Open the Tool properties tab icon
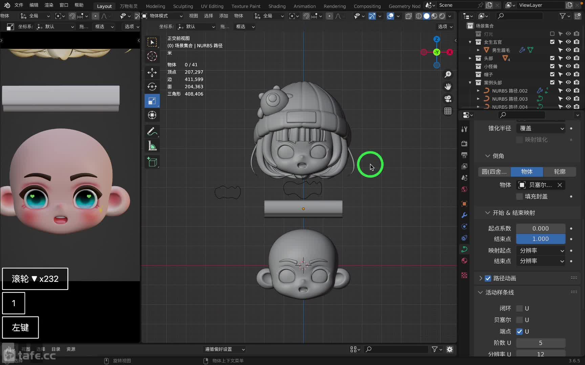 point(464,129)
